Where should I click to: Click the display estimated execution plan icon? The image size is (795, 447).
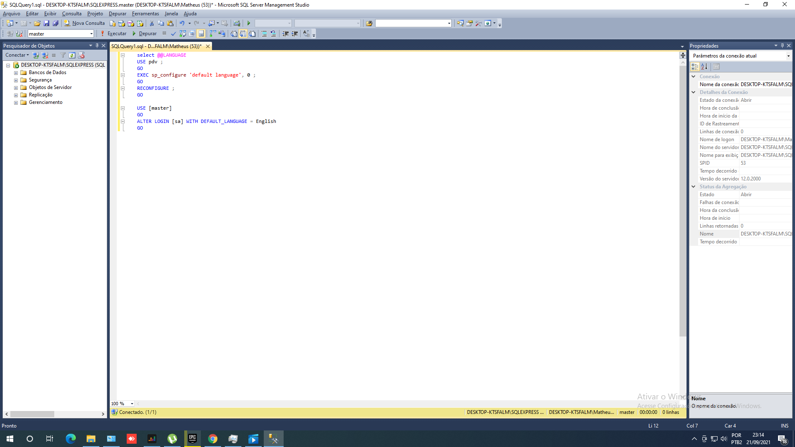click(x=183, y=34)
